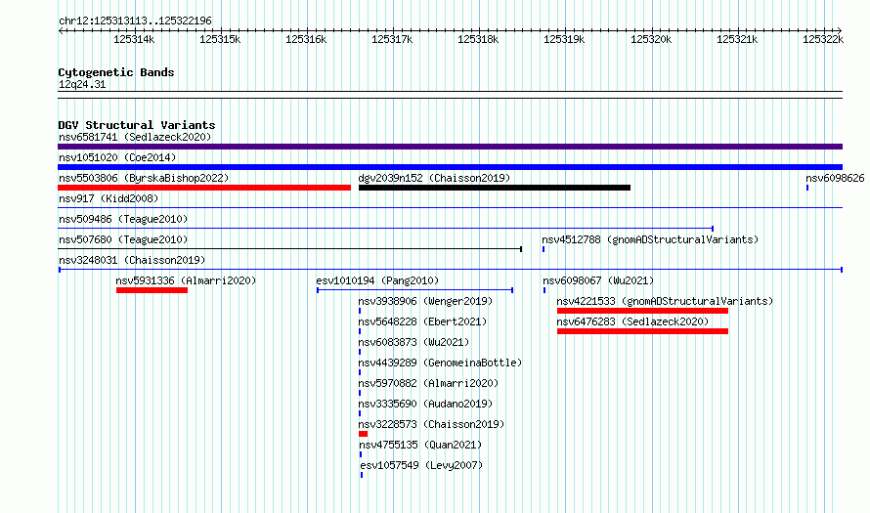Click the 12q24.31 cytogenetic band bar

[x=450, y=95]
